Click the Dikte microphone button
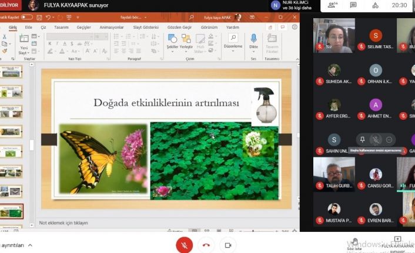 point(253,42)
